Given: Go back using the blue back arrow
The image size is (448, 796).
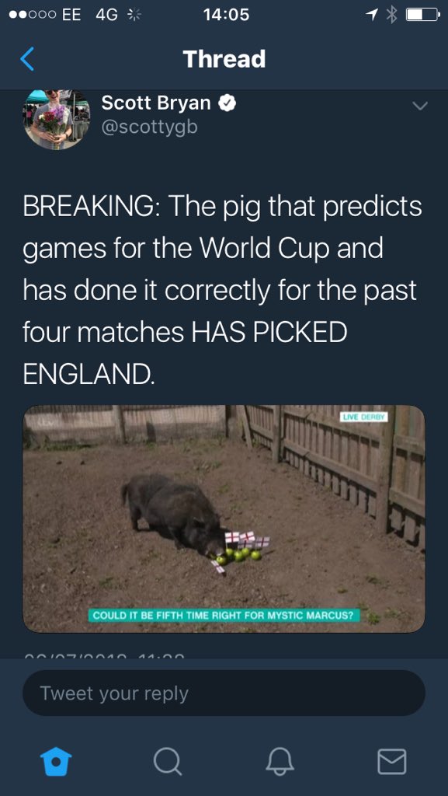Looking at the screenshot, I should [27, 59].
